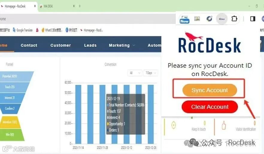This screenshot has width=264, height=154.
Task: Open the WhatCC bookmark
Action: [52, 30]
